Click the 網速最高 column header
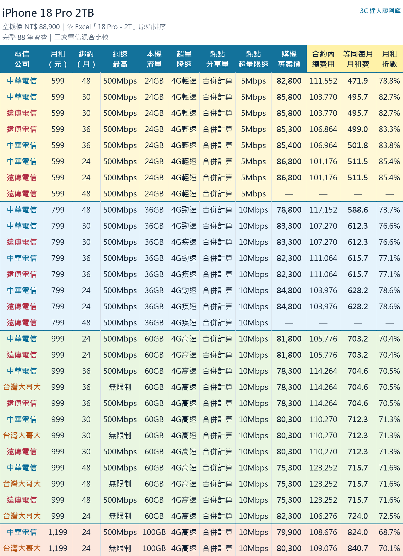403x556 pixels. pos(120,59)
